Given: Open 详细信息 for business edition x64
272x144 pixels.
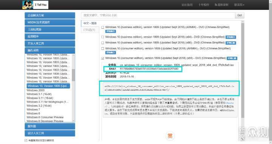Looking at the screenshot, I should (x=231, y=37).
